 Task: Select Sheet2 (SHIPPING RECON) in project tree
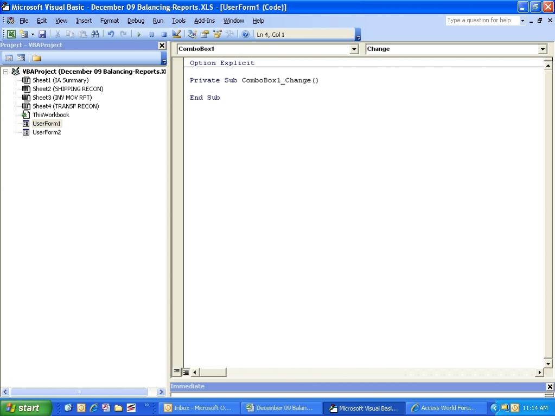68,89
